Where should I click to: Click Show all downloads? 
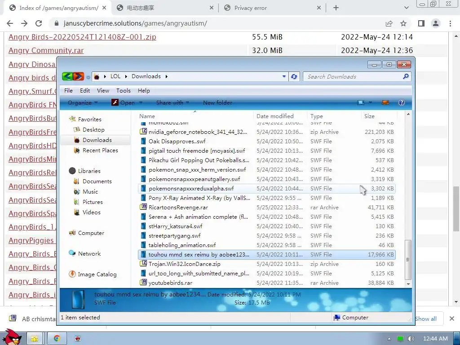click(426, 318)
